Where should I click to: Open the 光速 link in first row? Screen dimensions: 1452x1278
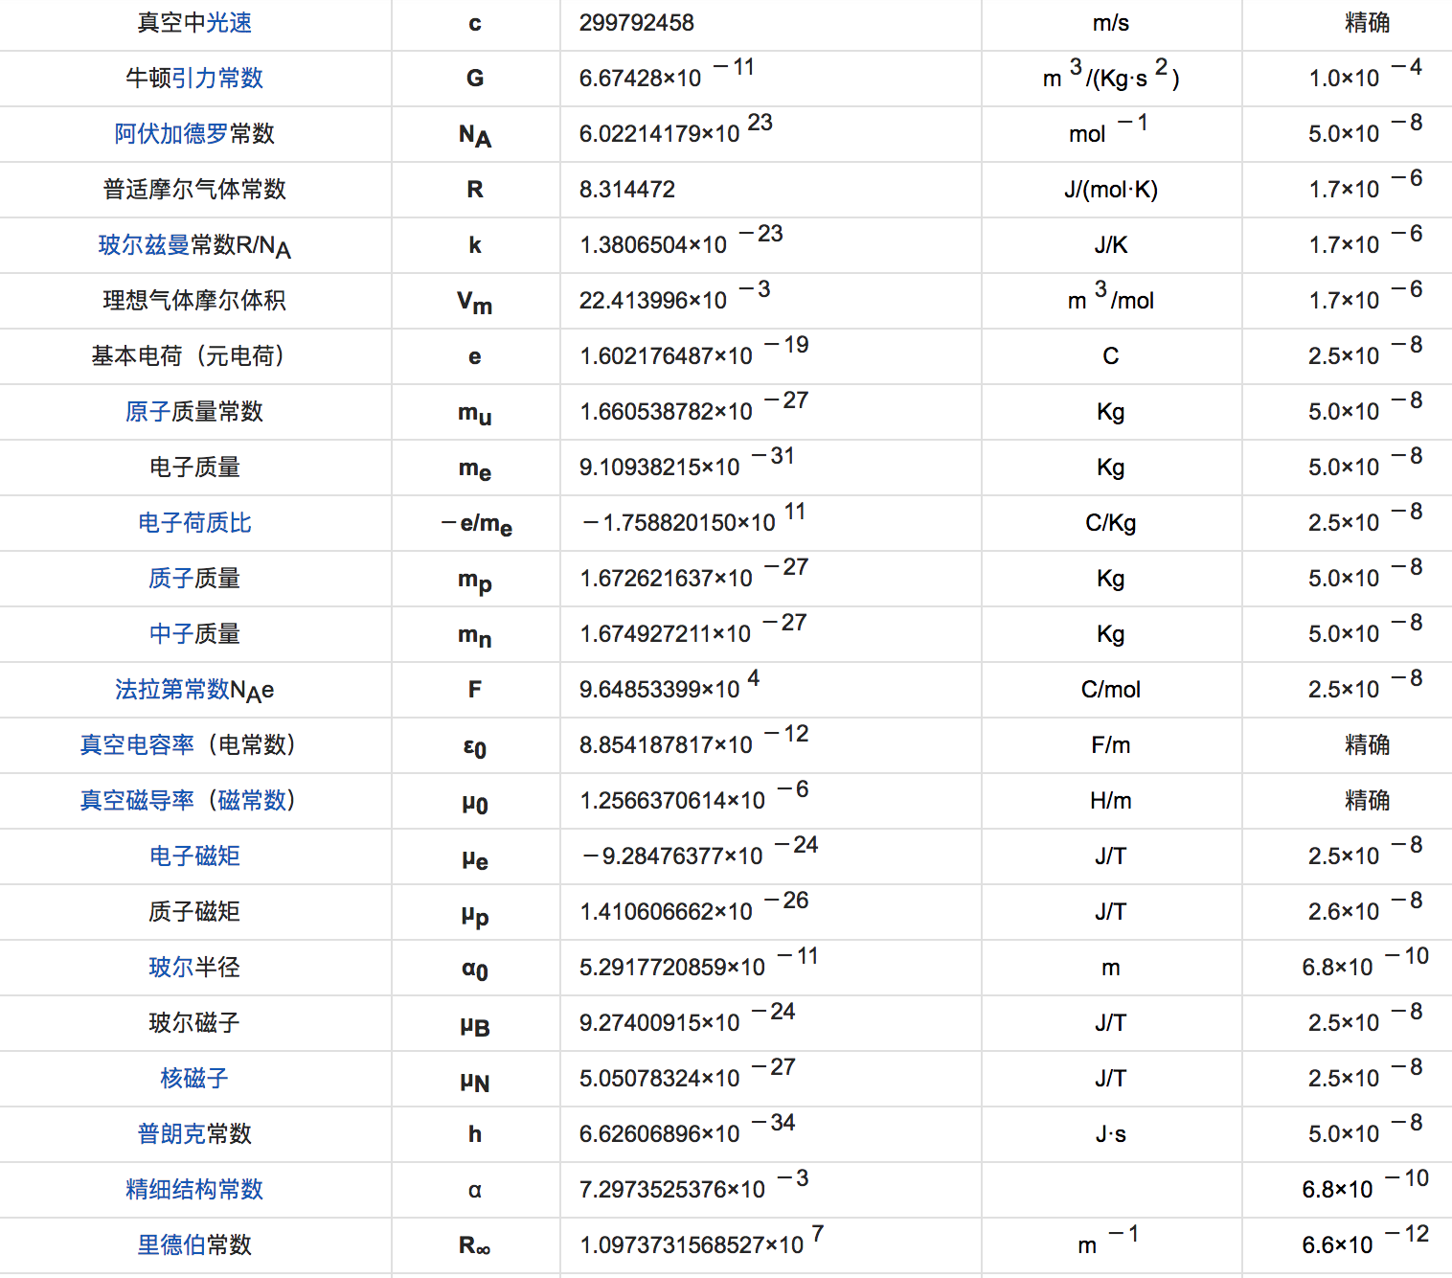229,23
